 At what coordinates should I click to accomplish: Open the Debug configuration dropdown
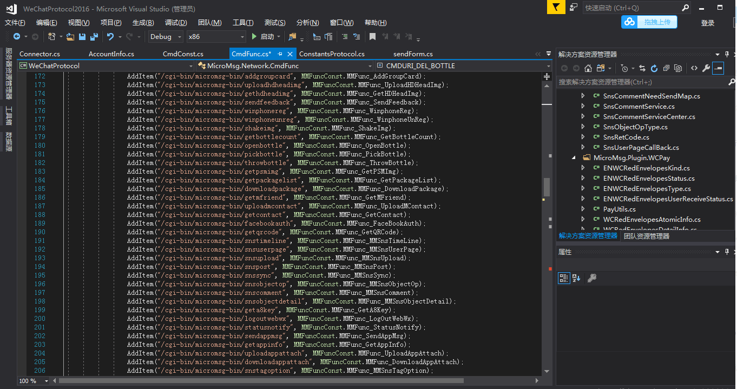(166, 37)
